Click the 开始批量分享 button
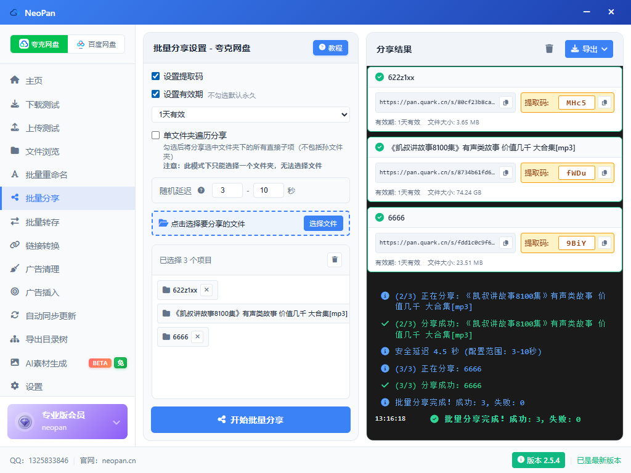This screenshot has width=631, height=473. pos(251,419)
